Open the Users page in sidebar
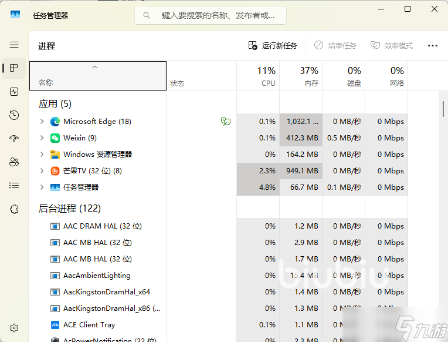The height and width of the screenshot is (342, 448). [x=14, y=162]
